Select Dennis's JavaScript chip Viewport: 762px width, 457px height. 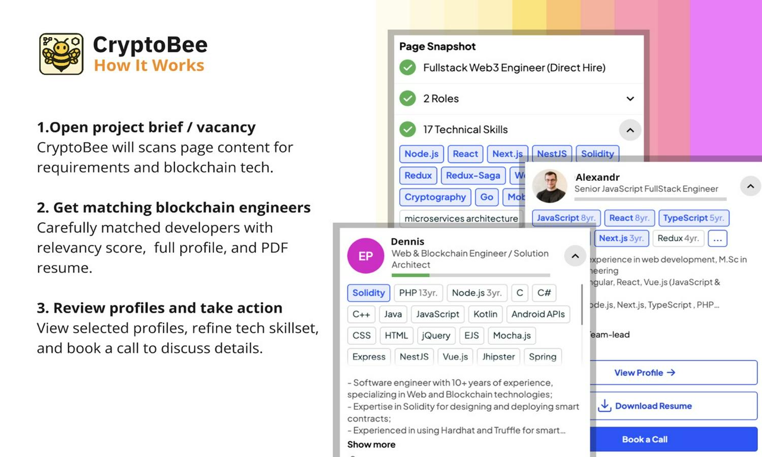point(437,314)
